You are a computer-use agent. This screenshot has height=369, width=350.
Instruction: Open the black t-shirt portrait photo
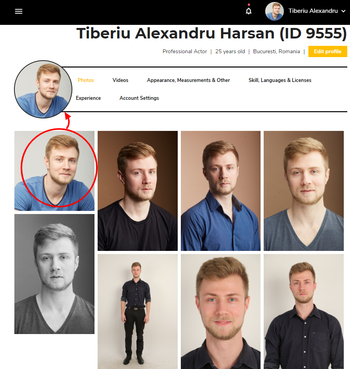138,191
